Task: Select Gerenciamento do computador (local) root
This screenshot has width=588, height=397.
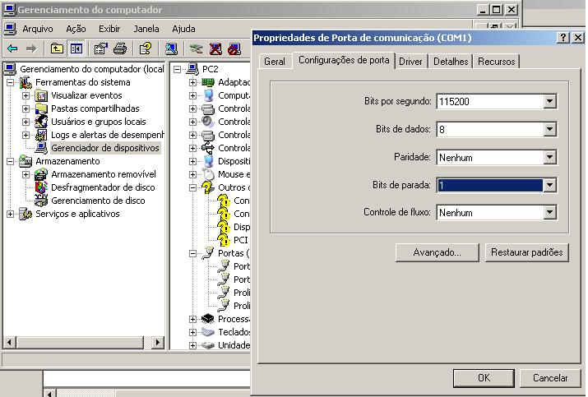Action: (x=92, y=69)
